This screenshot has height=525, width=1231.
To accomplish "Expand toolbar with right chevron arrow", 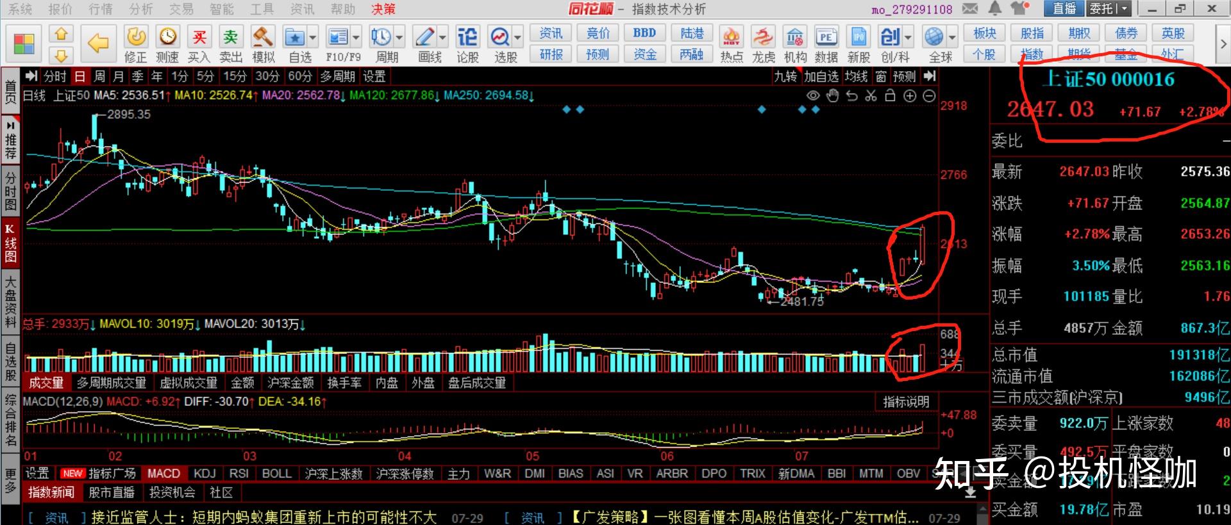I will [1223, 44].
